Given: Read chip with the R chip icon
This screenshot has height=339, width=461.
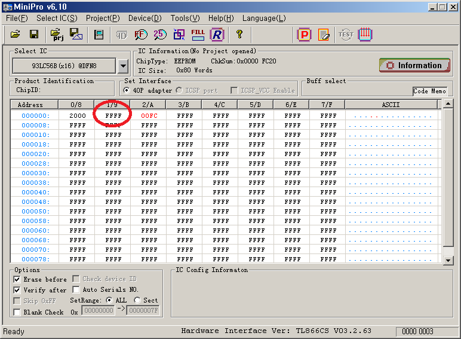Looking at the screenshot, I should coord(217,35).
